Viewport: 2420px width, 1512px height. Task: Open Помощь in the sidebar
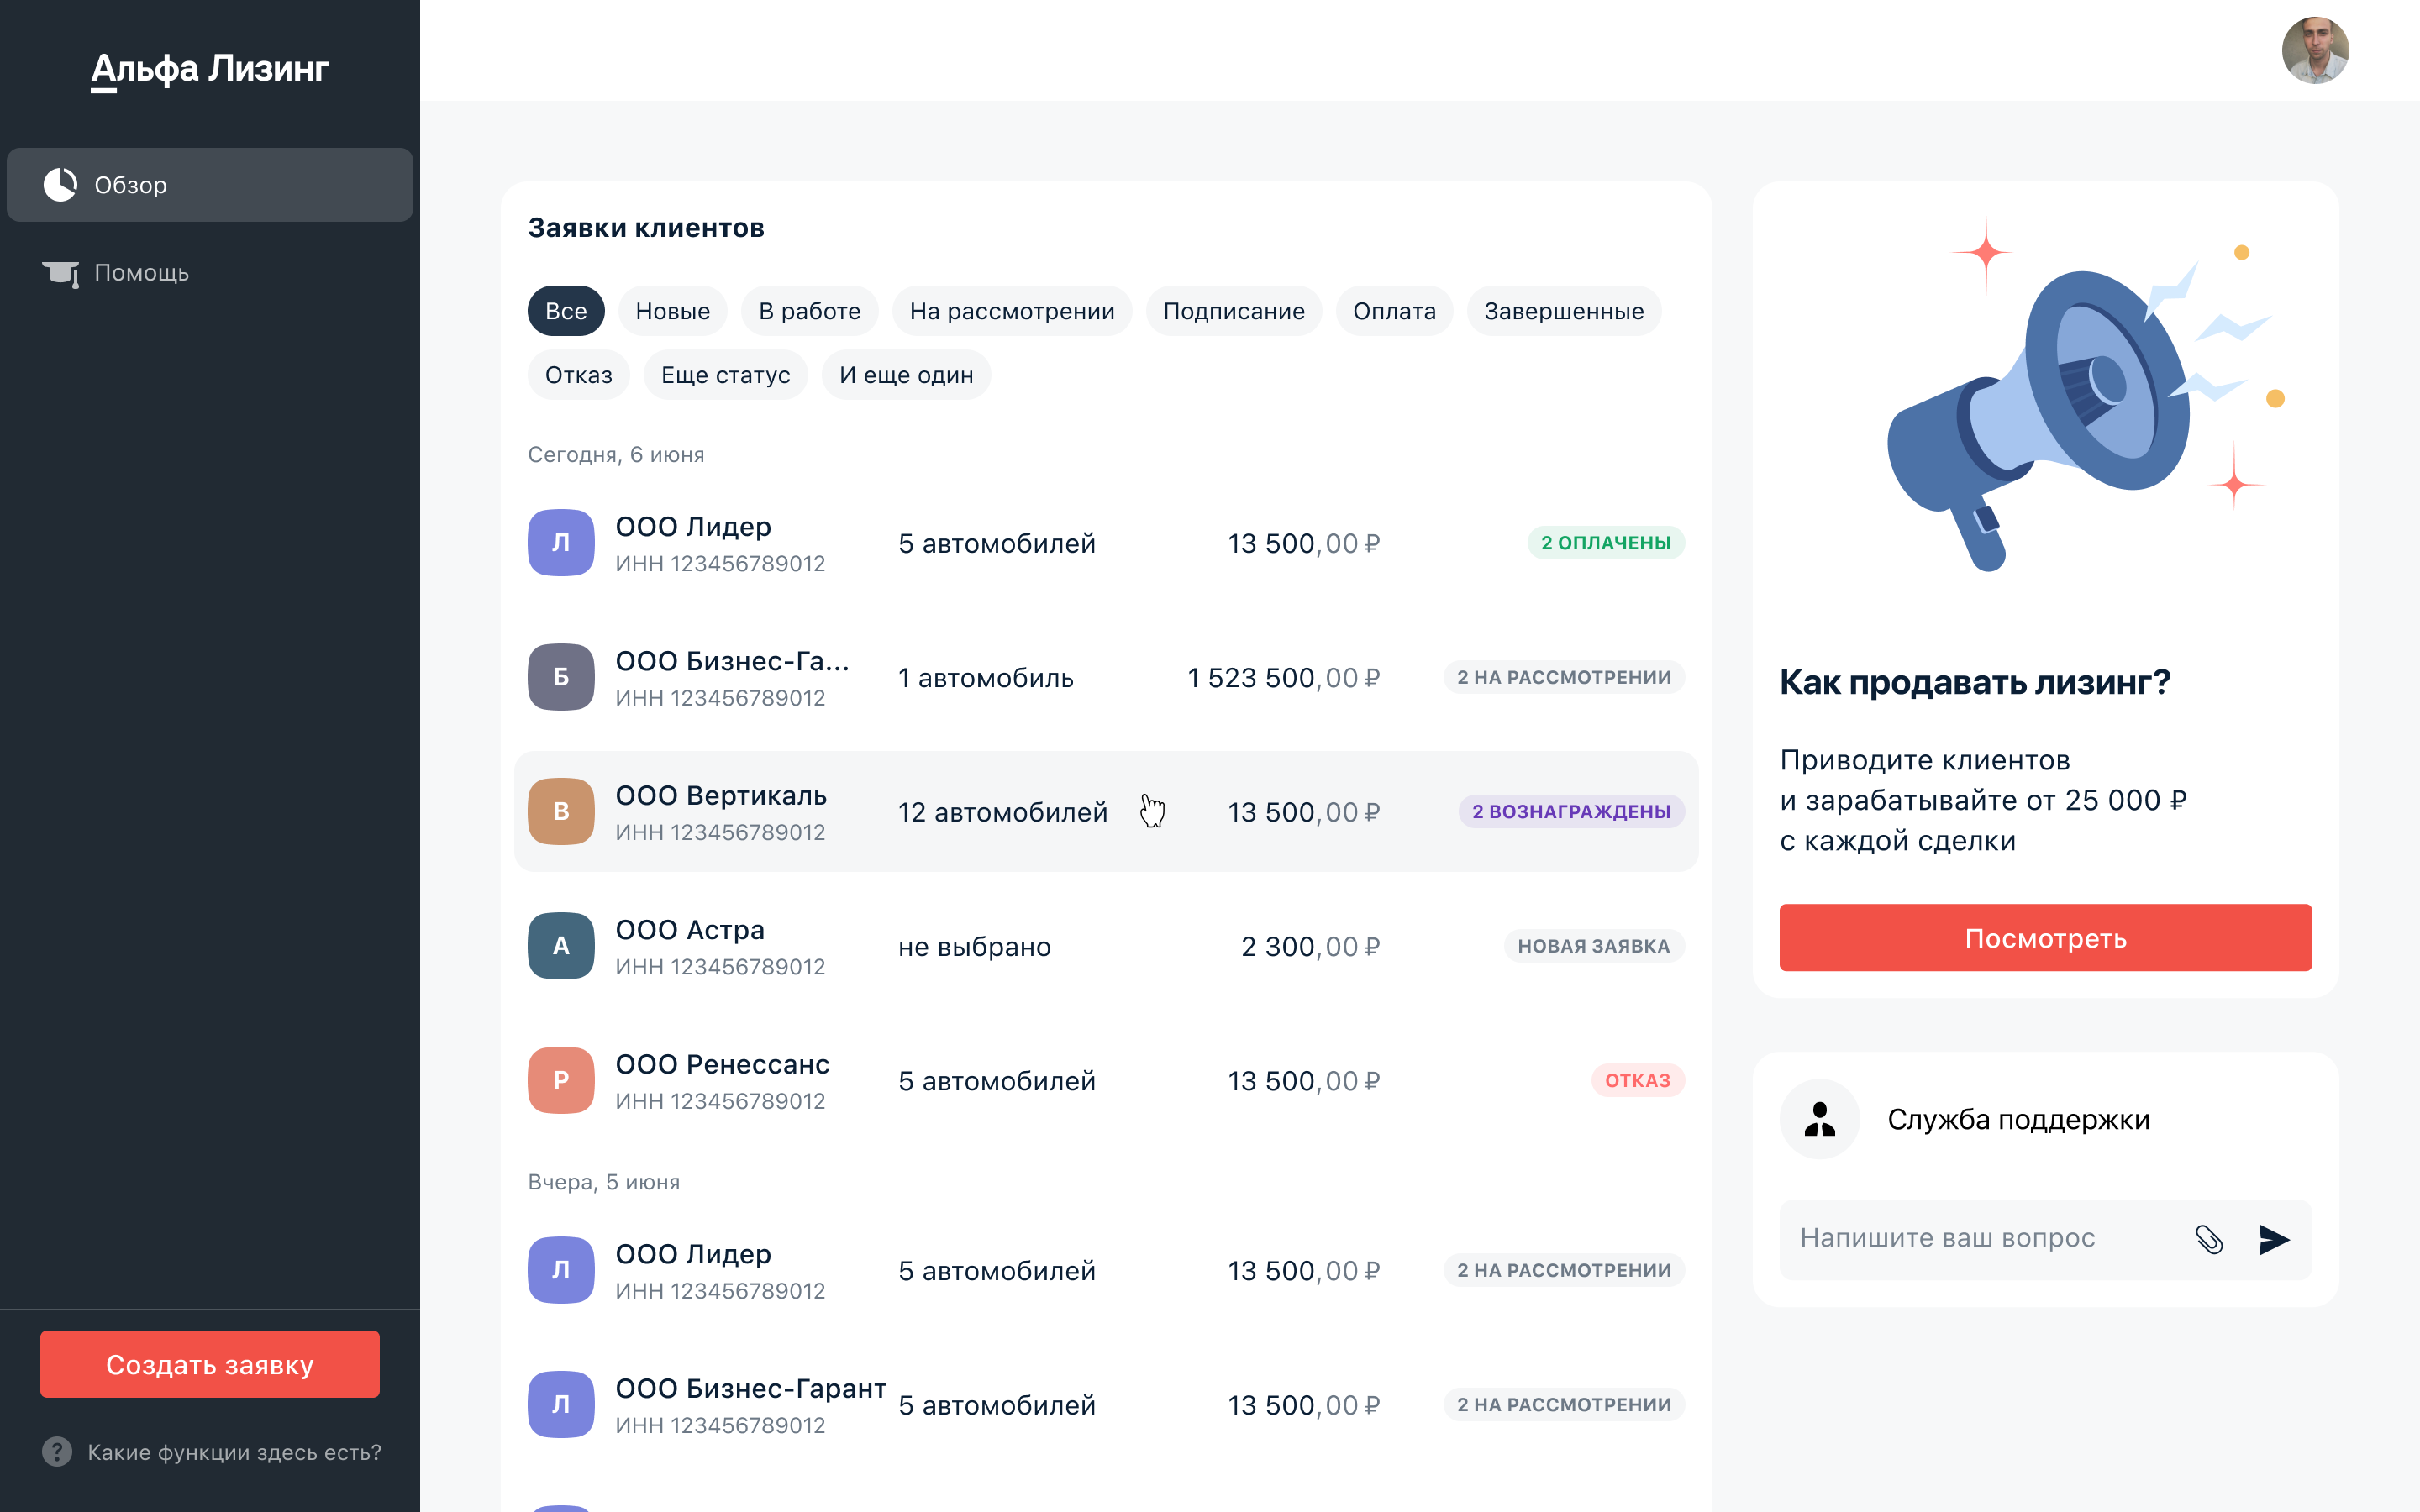141,273
